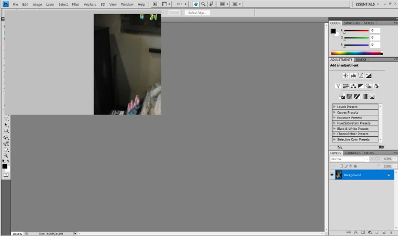Open the File menu
398x236 pixels.
coord(15,4)
